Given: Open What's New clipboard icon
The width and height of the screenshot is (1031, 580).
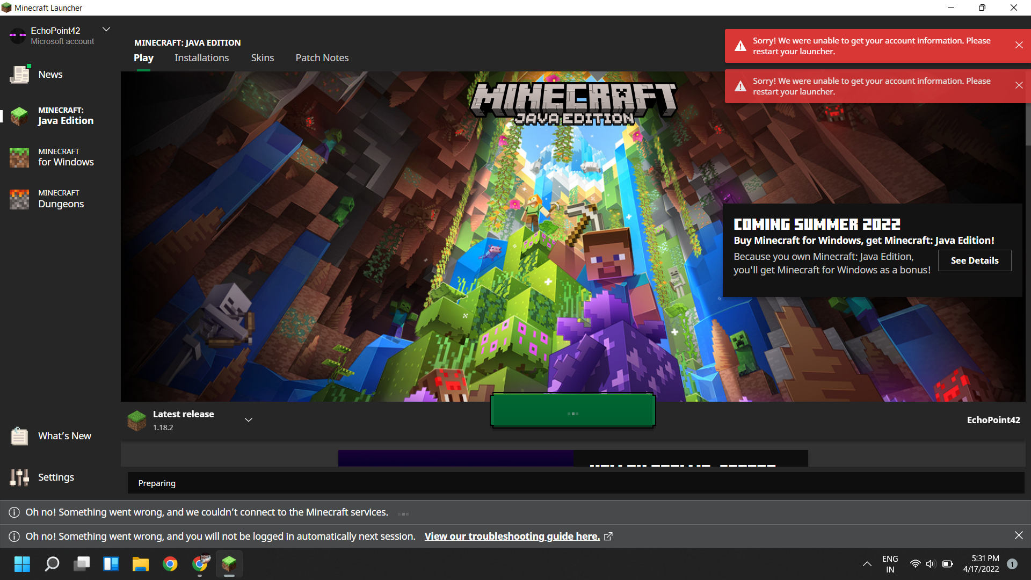Looking at the screenshot, I should coord(19,436).
